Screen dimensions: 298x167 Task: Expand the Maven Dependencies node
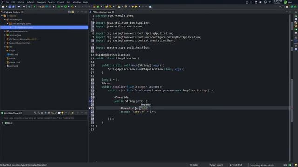coord(5,43)
